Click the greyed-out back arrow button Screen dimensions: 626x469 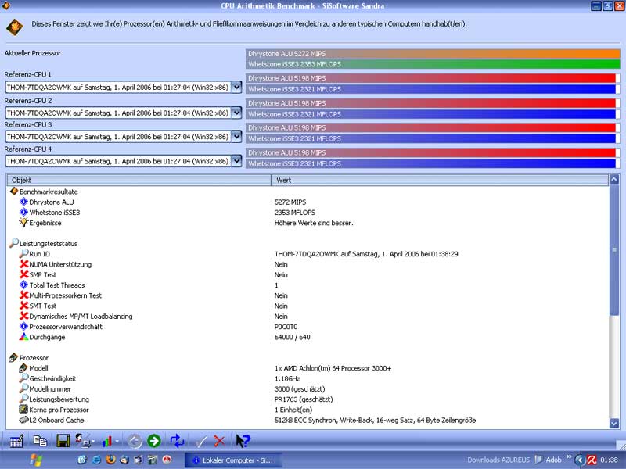point(135,441)
